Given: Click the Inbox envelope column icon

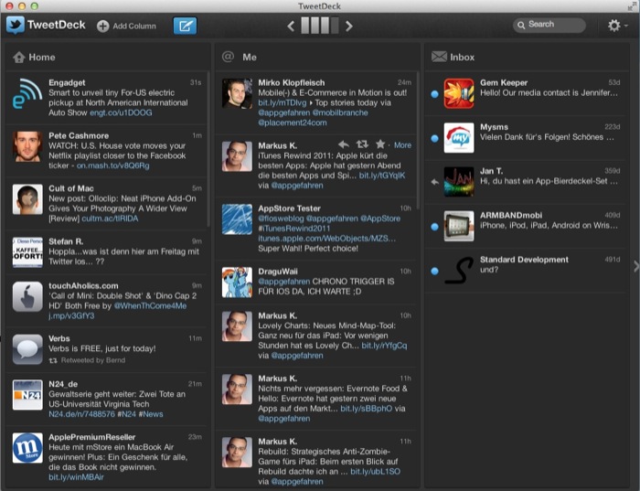Looking at the screenshot, I should click(x=439, y=57).
